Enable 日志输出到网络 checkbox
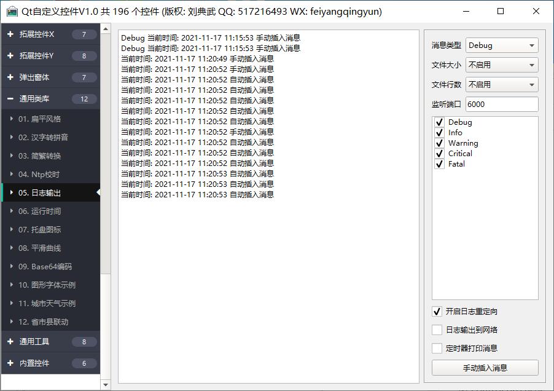 click(437, 330)
